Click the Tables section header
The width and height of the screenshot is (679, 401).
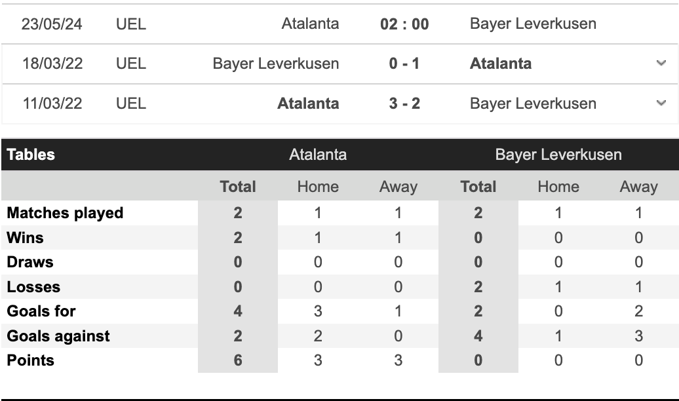(31, 155)
